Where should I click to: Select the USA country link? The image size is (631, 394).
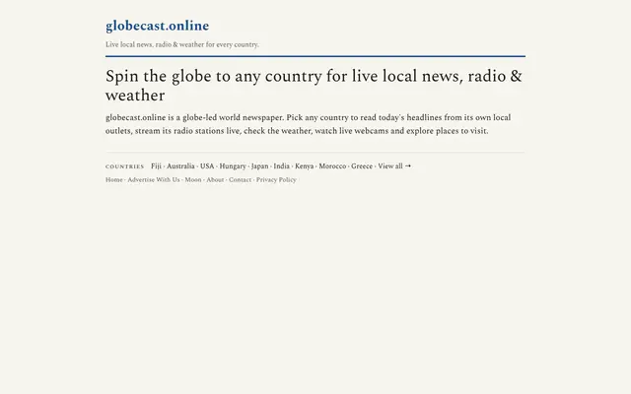point(207,166)
